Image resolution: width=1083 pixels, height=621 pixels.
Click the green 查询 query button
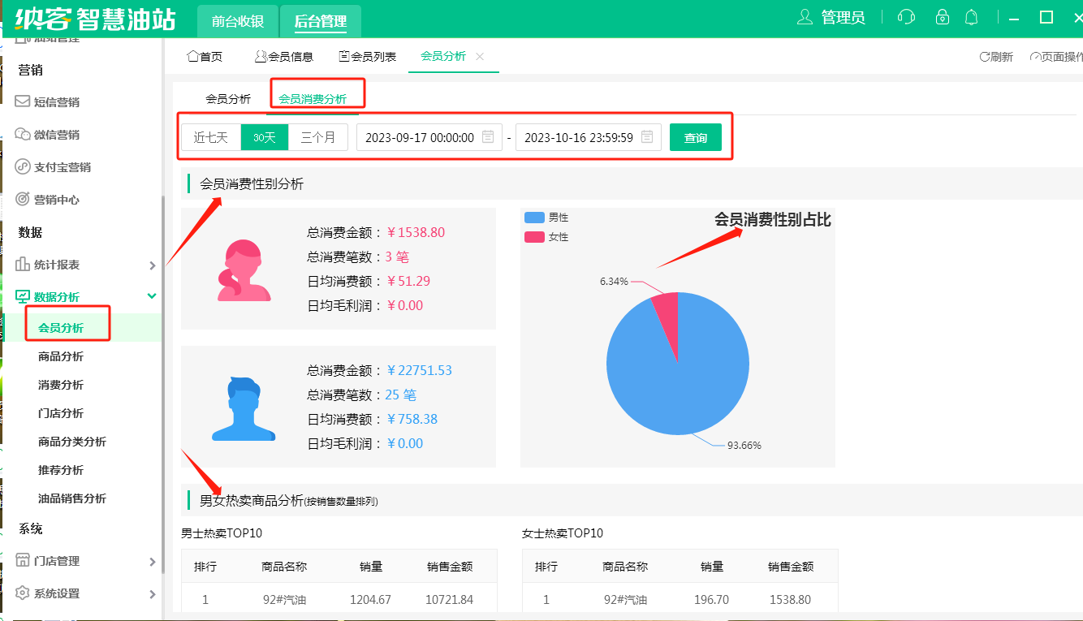click(x=695, y=137)
